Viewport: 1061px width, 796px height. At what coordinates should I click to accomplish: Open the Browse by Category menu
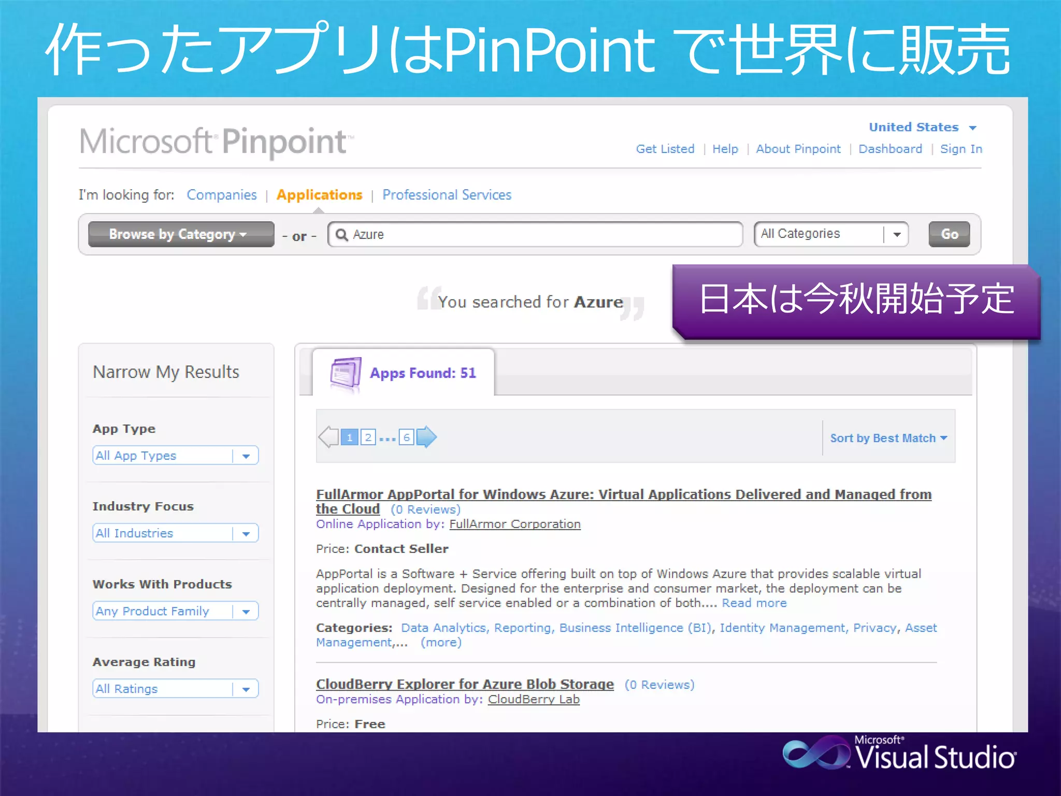click(x=180, y=234)
